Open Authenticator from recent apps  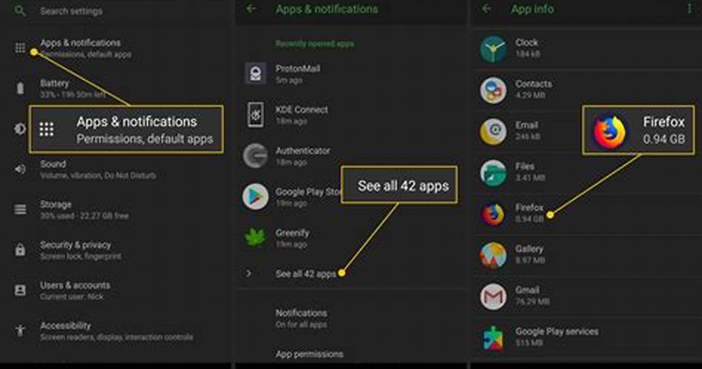click(352, 156)
